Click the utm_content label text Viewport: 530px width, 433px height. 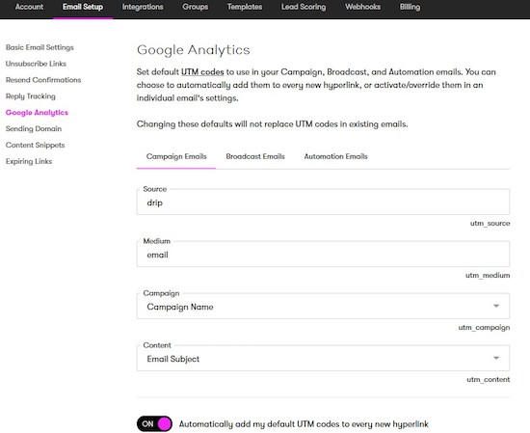[x=489, y=380]
